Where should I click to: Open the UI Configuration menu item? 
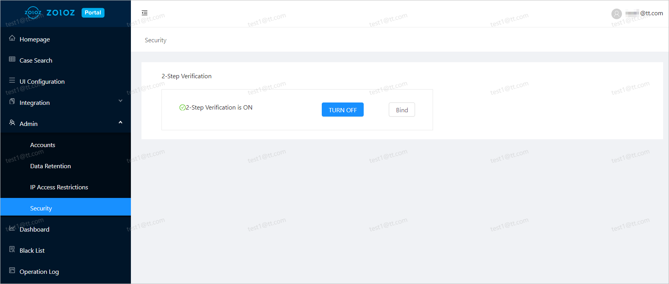point(65,81)
